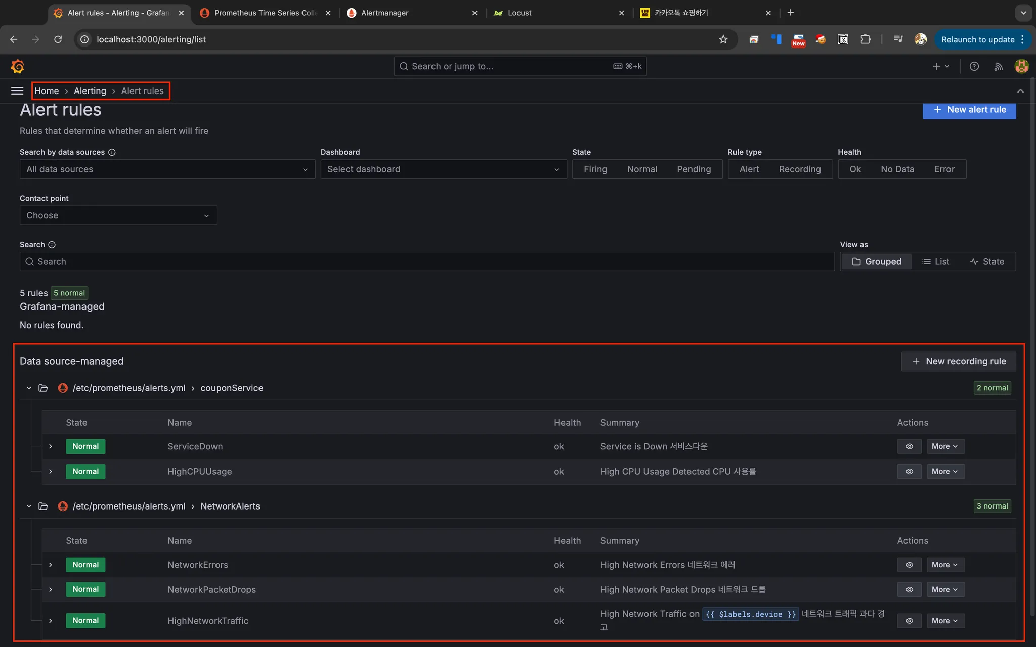Click the browser reload icon
The width and height of the screenshot is (1036, 647).
[x=58, y=39]
